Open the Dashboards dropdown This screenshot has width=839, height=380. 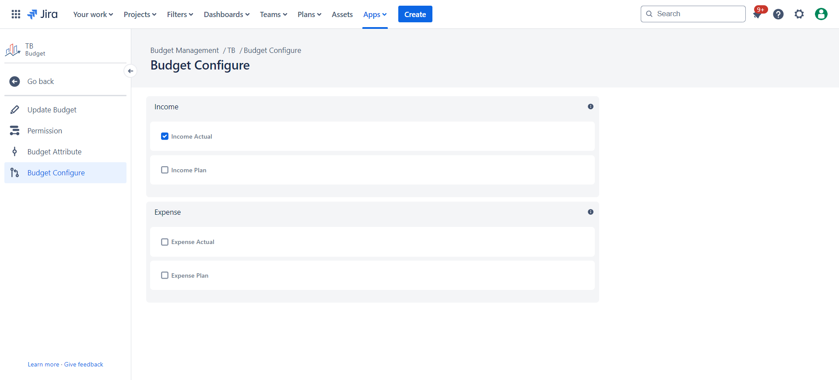227,14
